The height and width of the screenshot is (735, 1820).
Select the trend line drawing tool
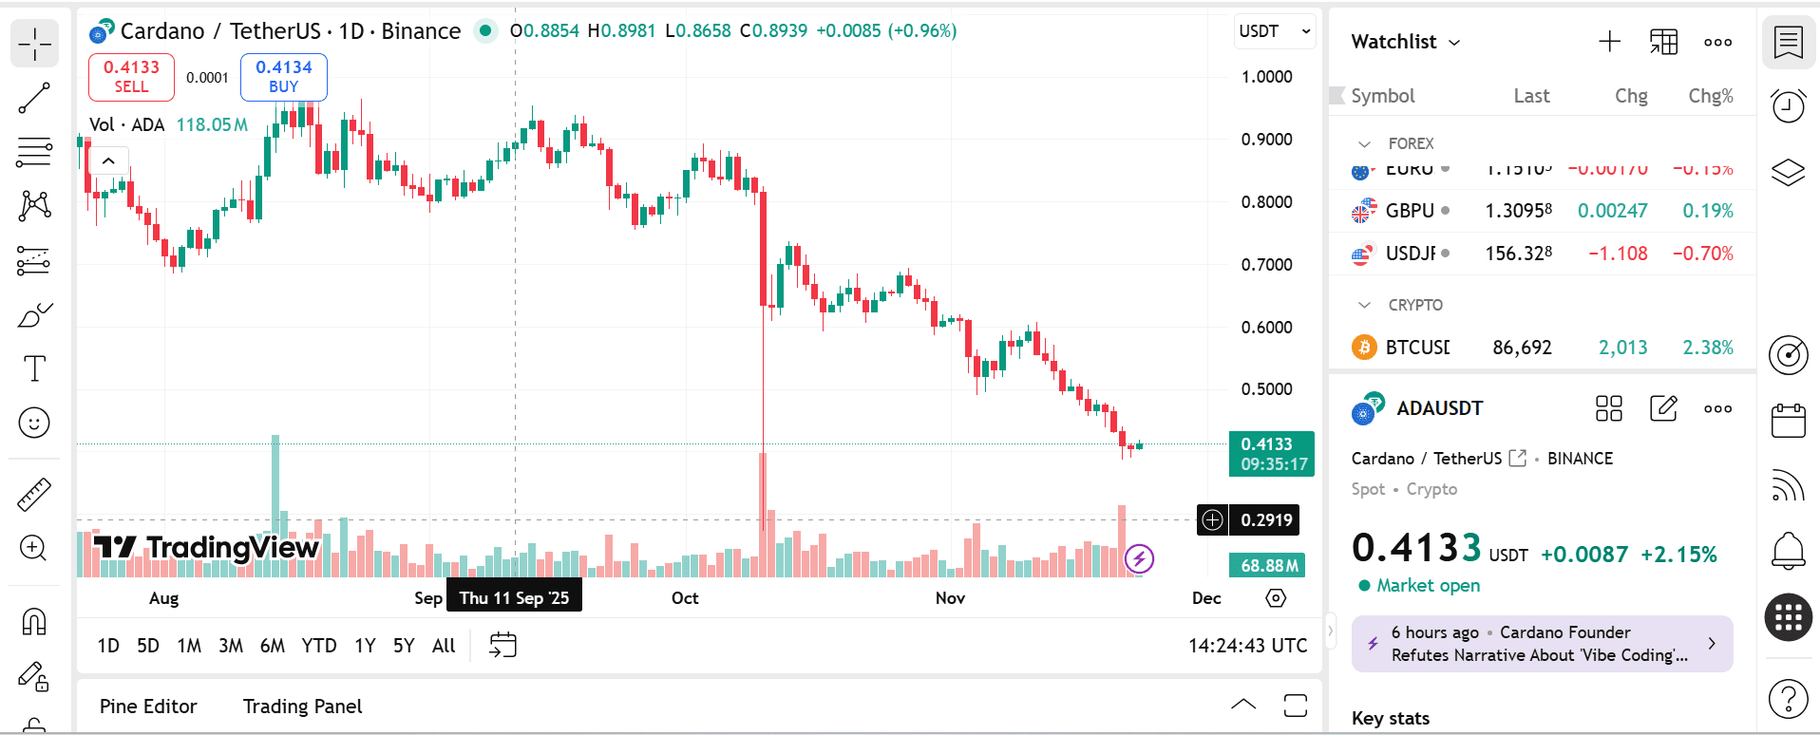click(34, 98)
